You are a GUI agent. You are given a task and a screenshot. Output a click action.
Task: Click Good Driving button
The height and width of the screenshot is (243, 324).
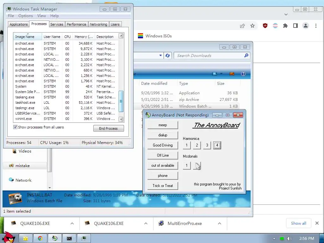point(163,145)
